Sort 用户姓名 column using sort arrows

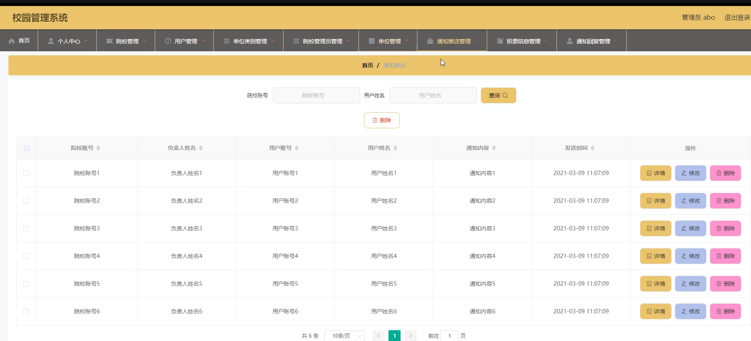click(395, 148)
